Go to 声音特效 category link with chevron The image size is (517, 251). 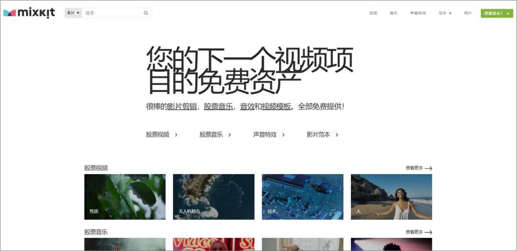pos(269,135)
